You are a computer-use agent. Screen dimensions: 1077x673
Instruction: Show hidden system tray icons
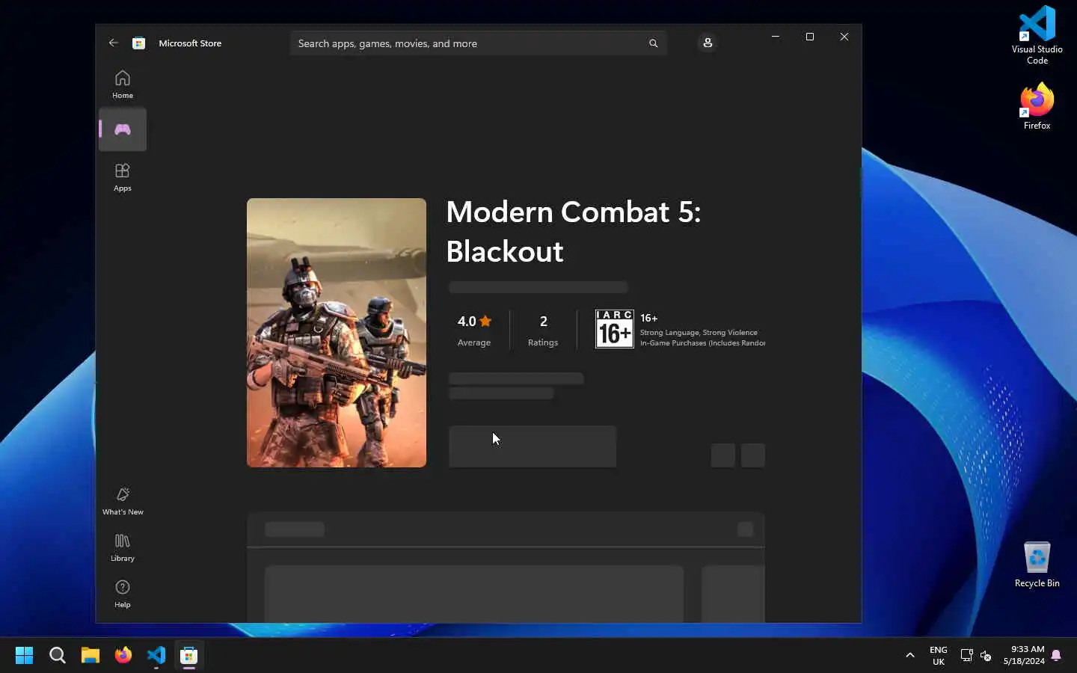[910, 655]
